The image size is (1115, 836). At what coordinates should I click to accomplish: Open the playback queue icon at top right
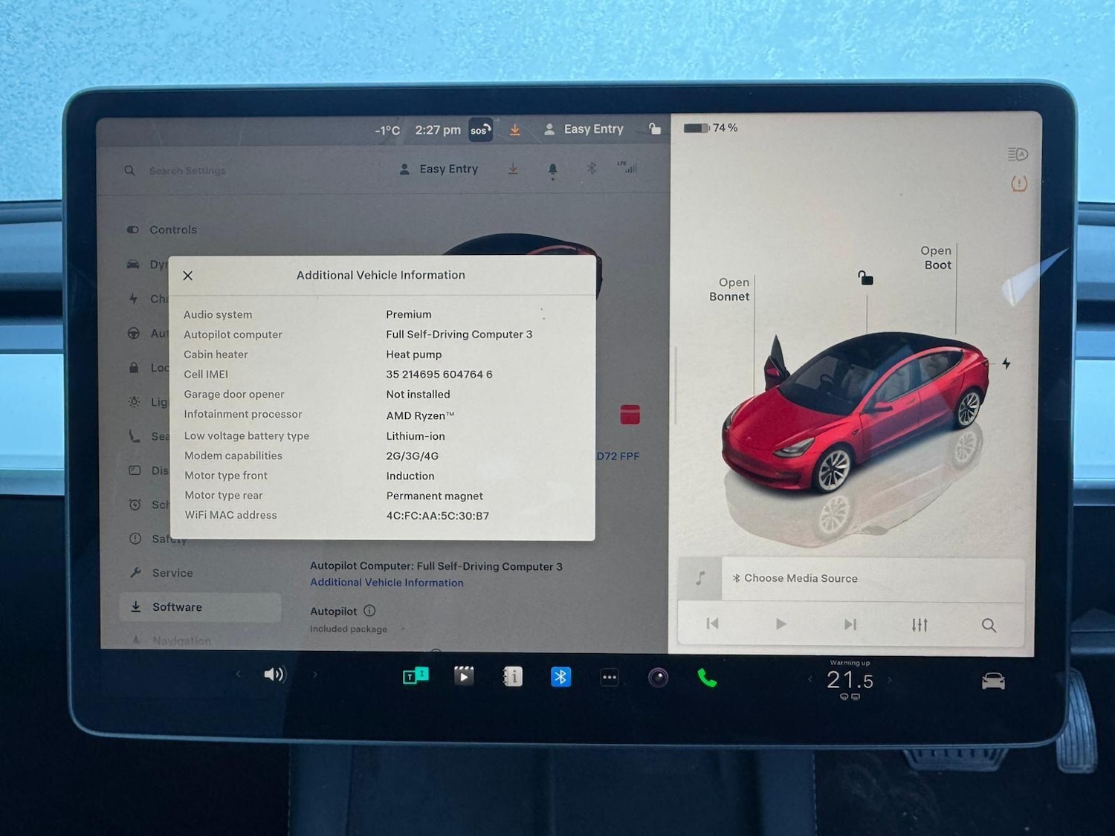pos(1018,154)
